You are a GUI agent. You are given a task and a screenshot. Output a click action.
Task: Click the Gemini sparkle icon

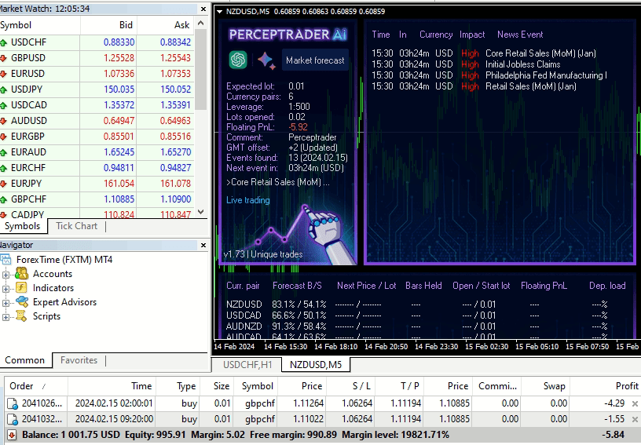point(266,60)
